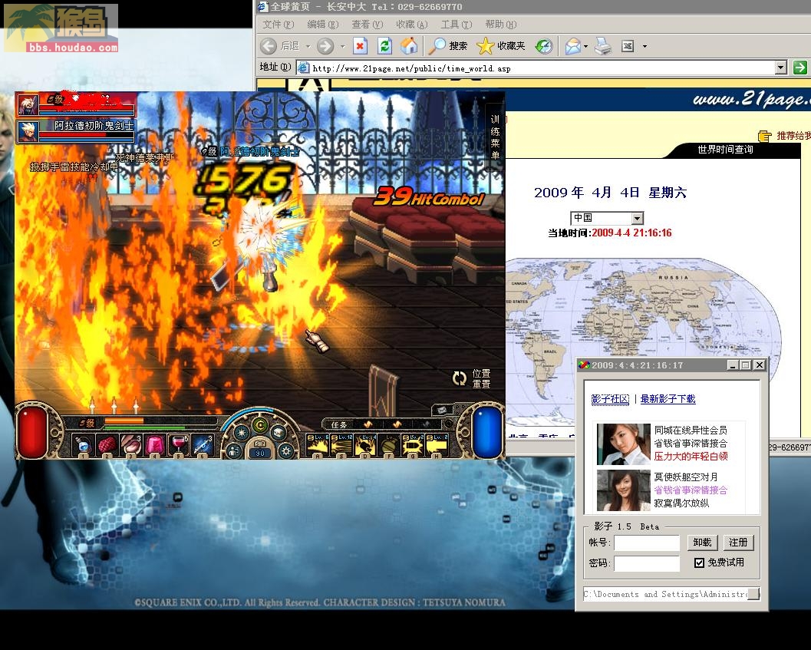Click the 世界时间查询 tab header
Viewport: 811px width, 650px height.
pos(725,150)
